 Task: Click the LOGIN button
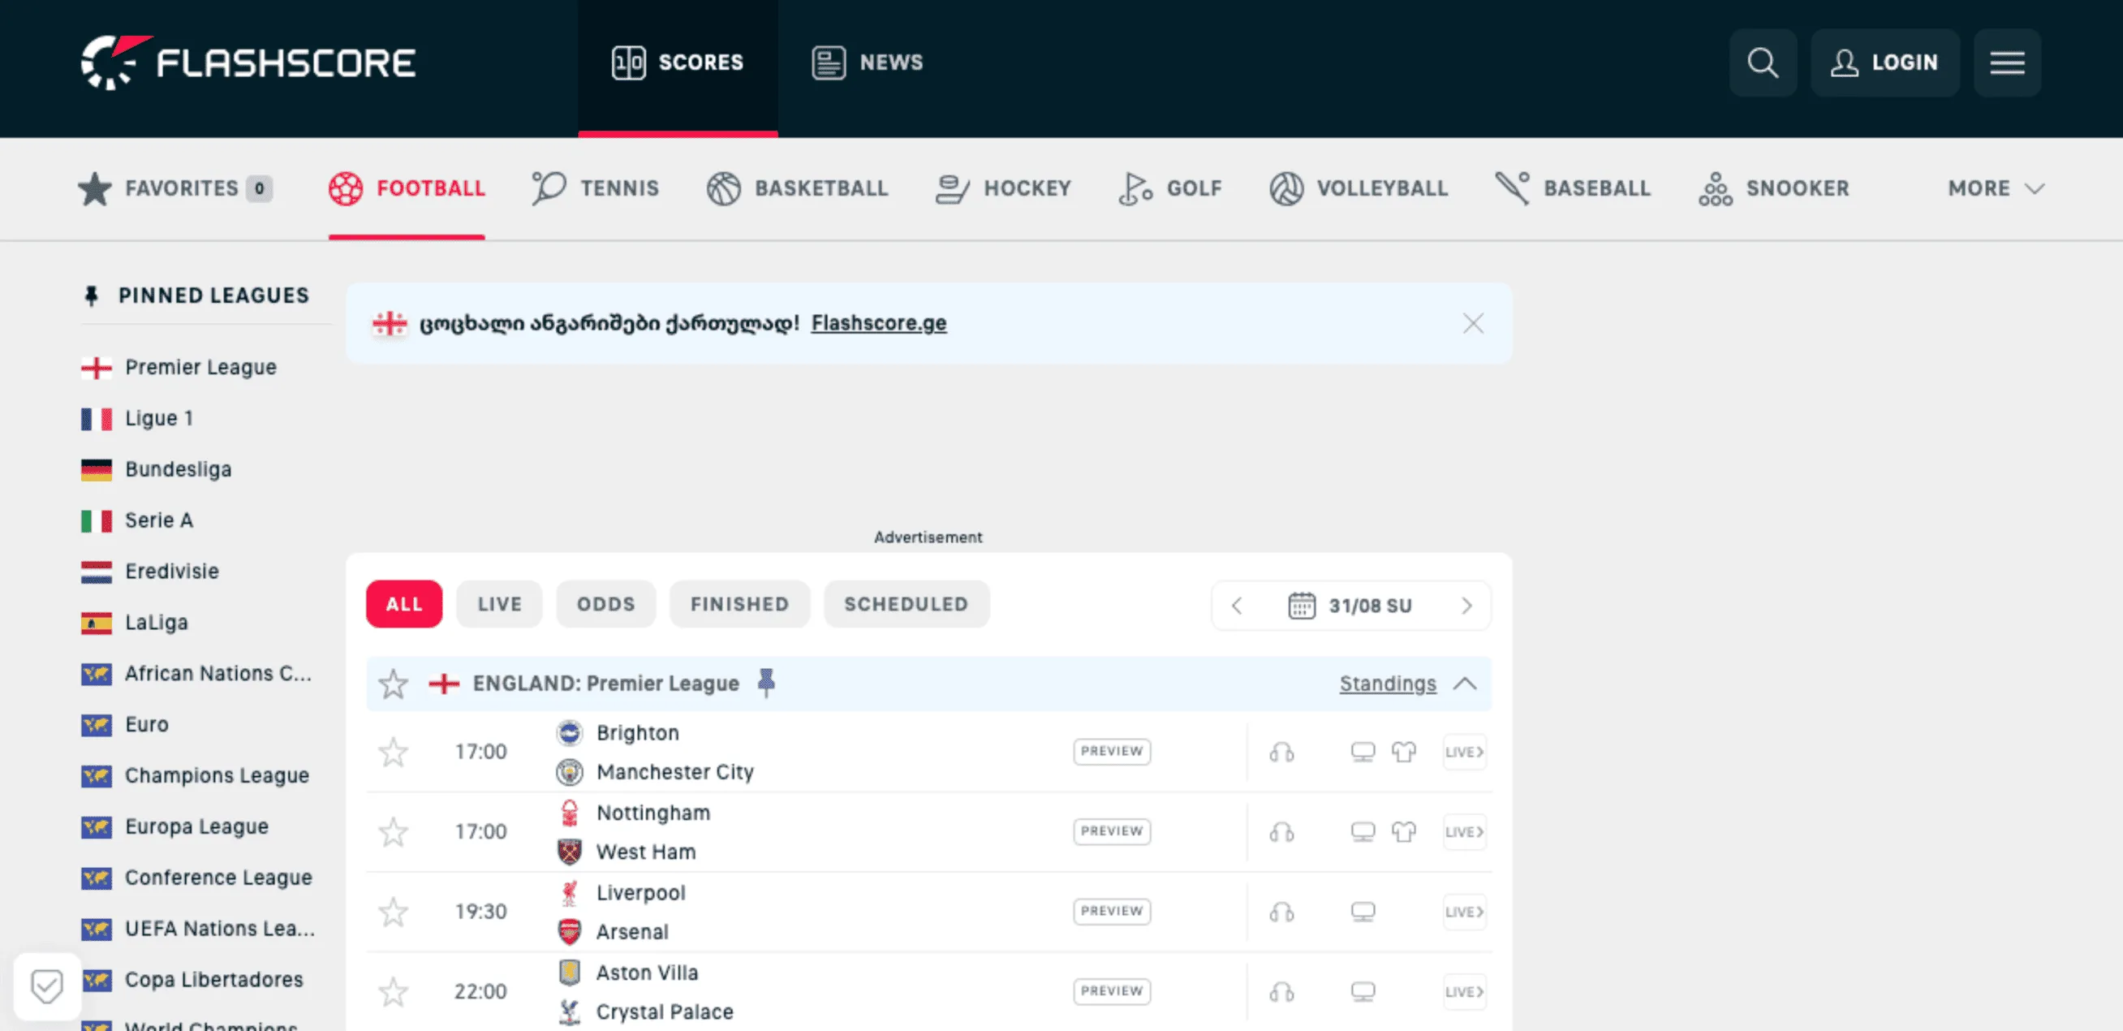[1885, 63]
